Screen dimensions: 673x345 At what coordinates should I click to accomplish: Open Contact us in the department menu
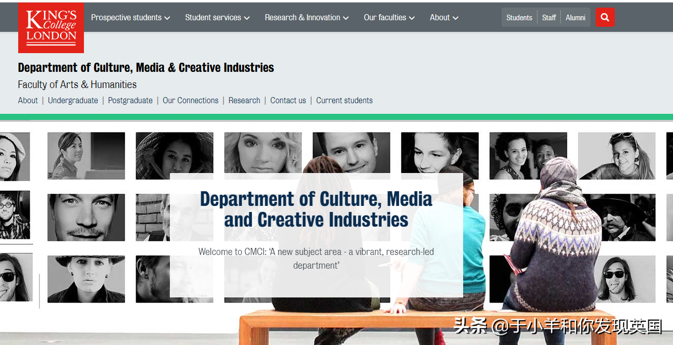[x=288, y=100]
